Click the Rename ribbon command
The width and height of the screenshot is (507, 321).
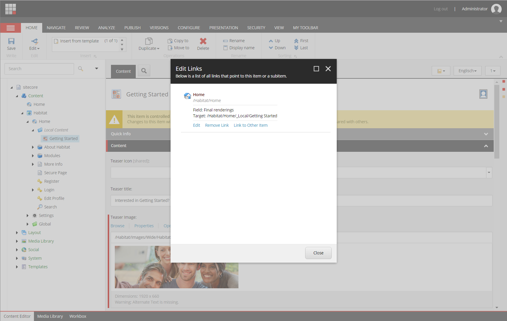(234, 41)
